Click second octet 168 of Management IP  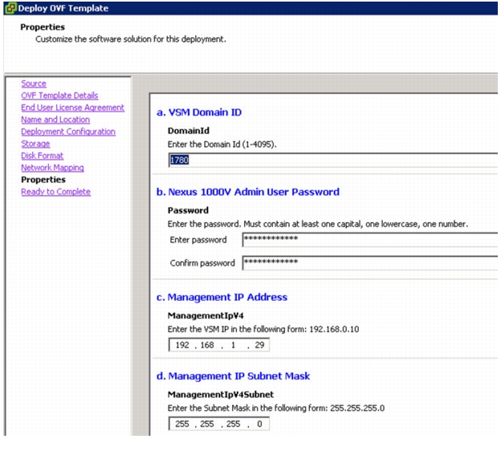point(207,345)
